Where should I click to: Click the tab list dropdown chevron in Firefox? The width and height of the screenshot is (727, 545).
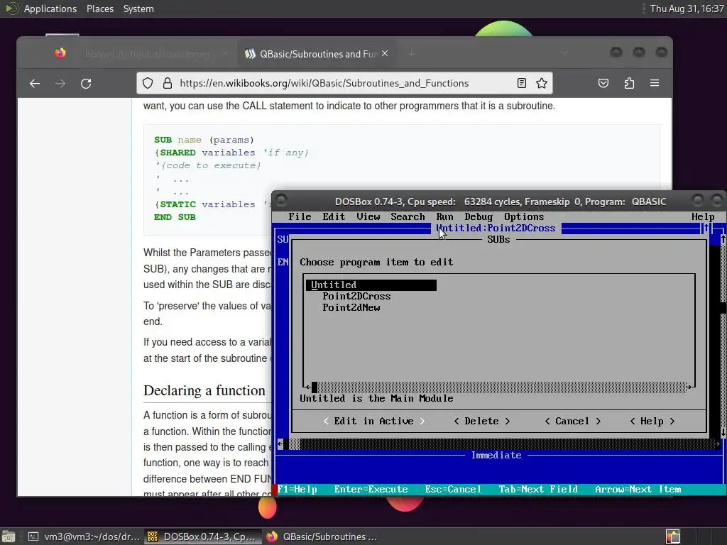(564, 54)
